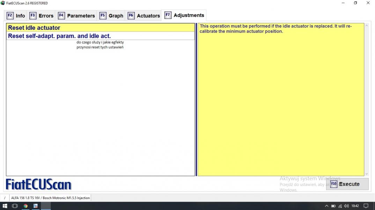
Task: Open the Windows Start menu
Action: 5,206
